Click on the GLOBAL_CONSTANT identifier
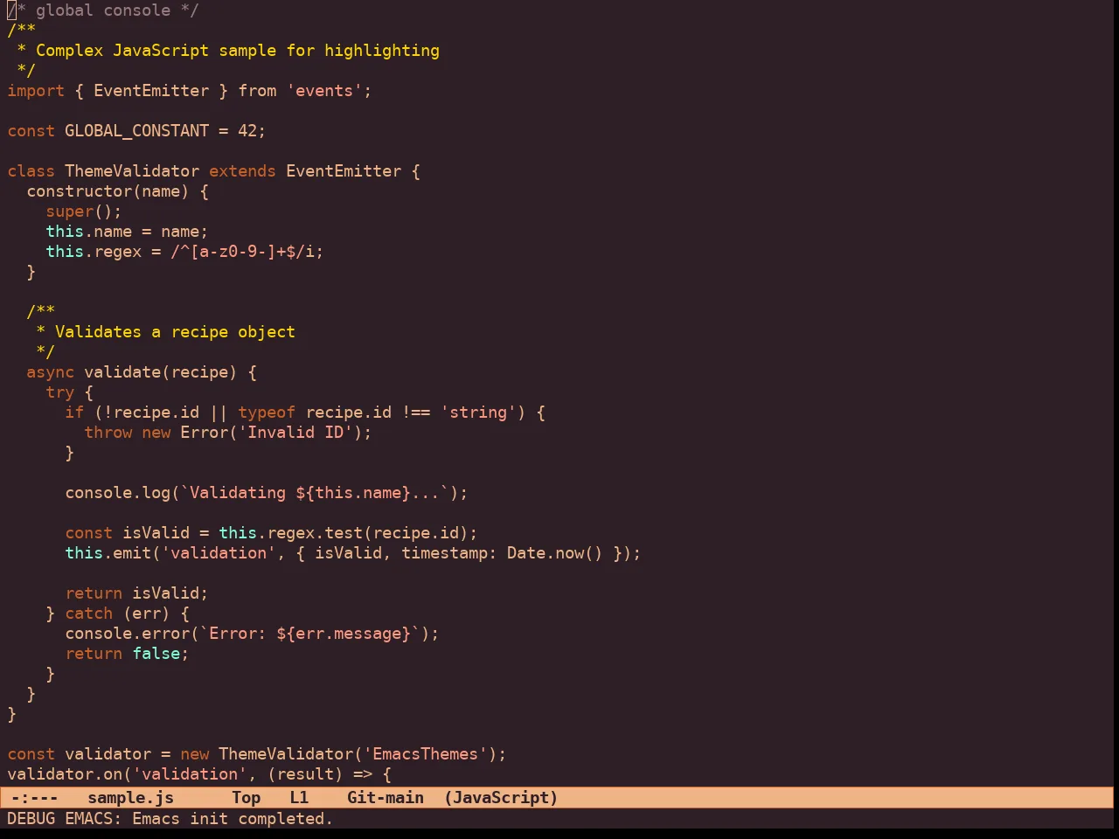The image size is (1119, 839). pos(136,131)
